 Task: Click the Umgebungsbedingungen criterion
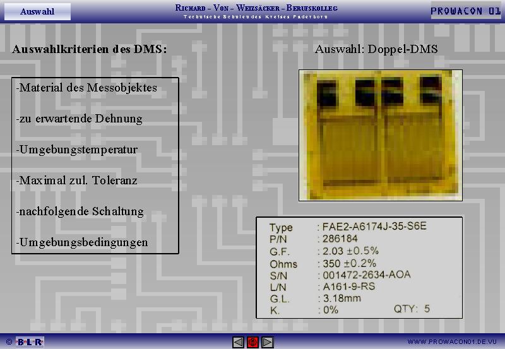pyautogui.click(x=82, y=242)
